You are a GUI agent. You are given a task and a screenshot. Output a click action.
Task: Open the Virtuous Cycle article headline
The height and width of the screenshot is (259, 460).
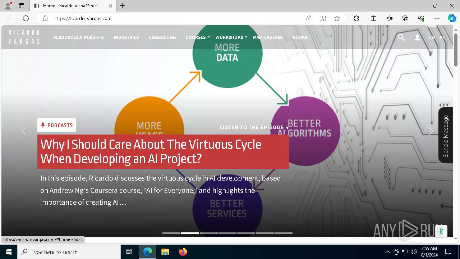pyautogui.click(x=163, y=151)
